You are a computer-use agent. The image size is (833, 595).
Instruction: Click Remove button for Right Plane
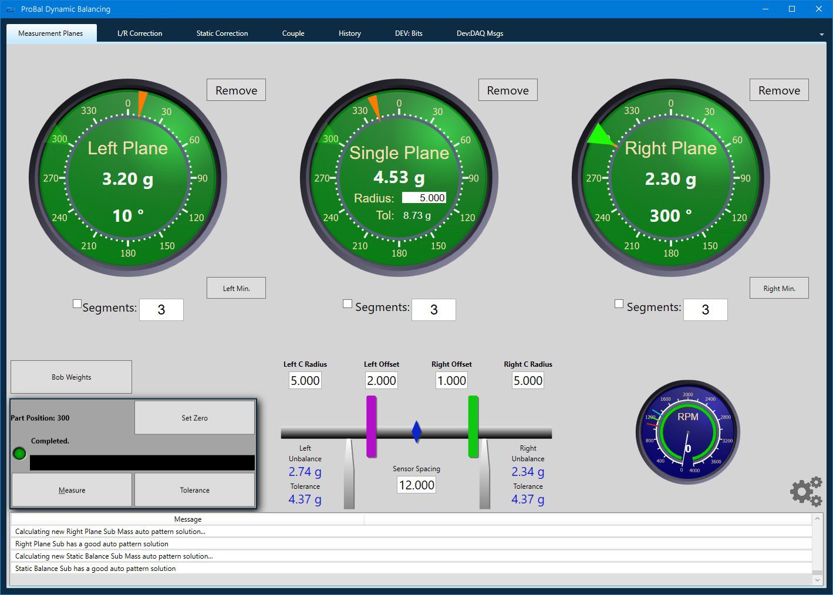pos(779,90)
